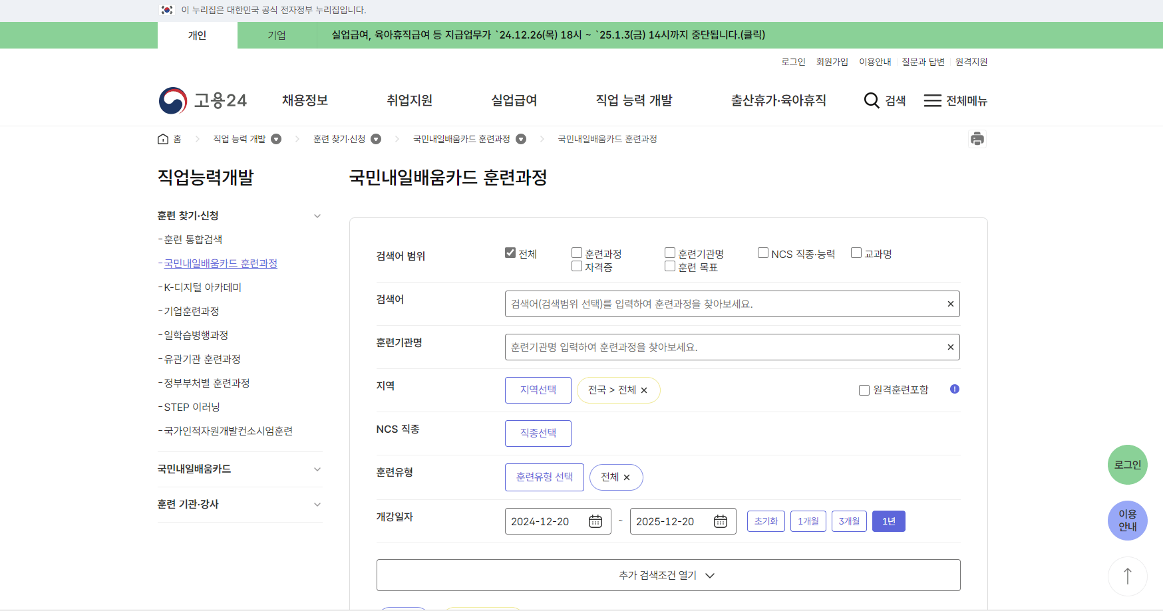Click the scroll-to-top arrow button
This screenshot has height=611, width=1163.
pyautogui.click(x=1126, y=576)
